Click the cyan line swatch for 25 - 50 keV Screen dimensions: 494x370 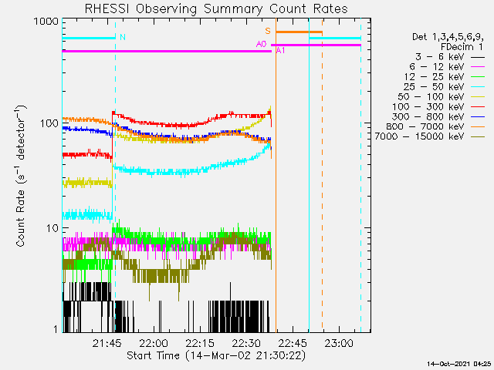[x=478, y=87]
